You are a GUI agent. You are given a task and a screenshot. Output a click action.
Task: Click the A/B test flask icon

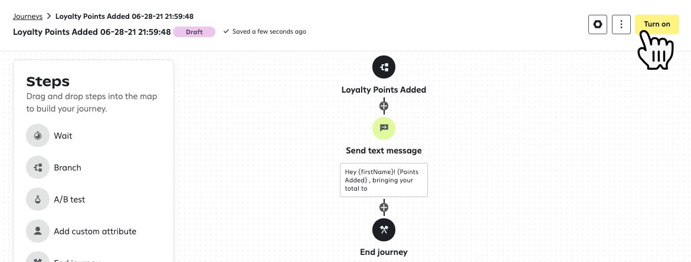(x=38, y=199)
